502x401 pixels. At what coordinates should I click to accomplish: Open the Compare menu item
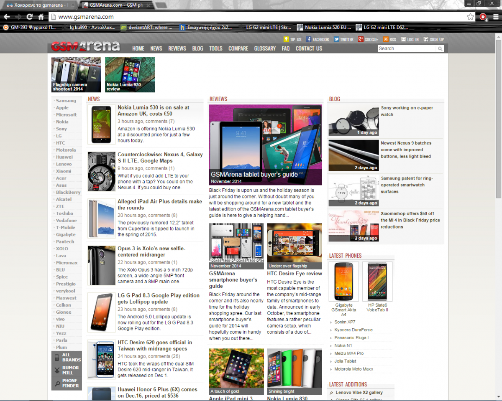click(x=238, y=48)
